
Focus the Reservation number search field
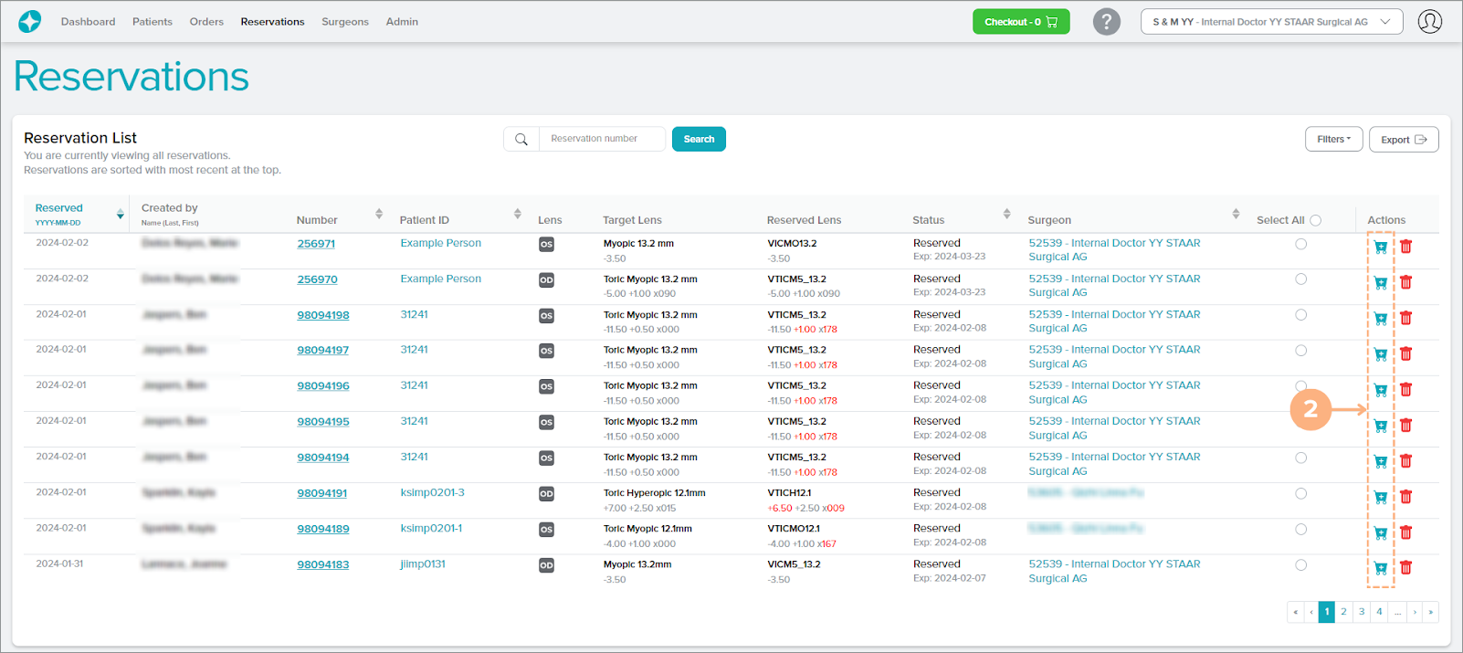[601, 139]
